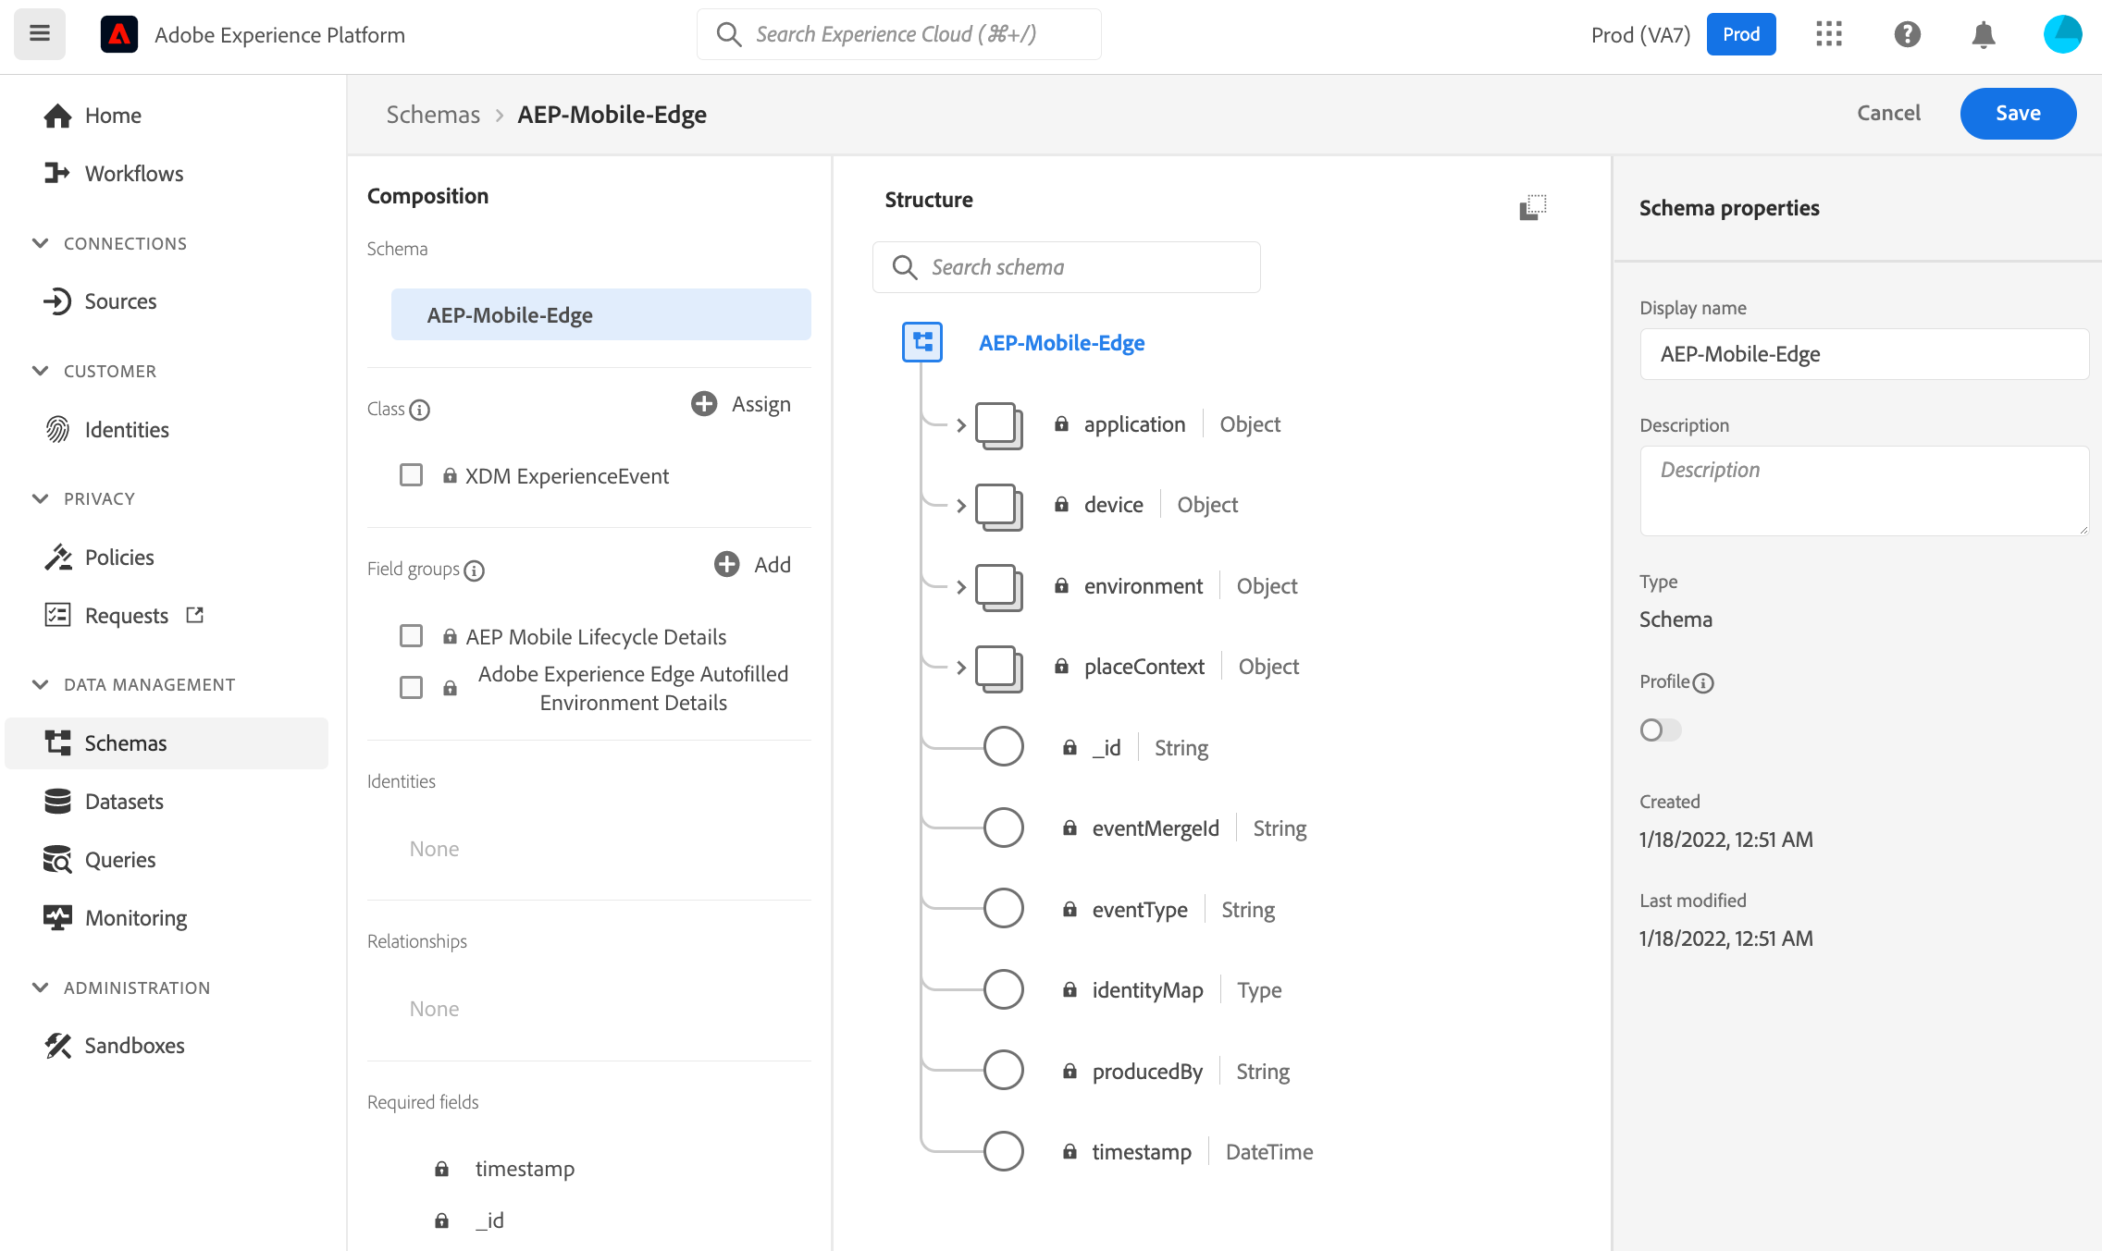2102x1251 pixels.
Task: Click the Datasets database icon
Action: pos(57,801)
